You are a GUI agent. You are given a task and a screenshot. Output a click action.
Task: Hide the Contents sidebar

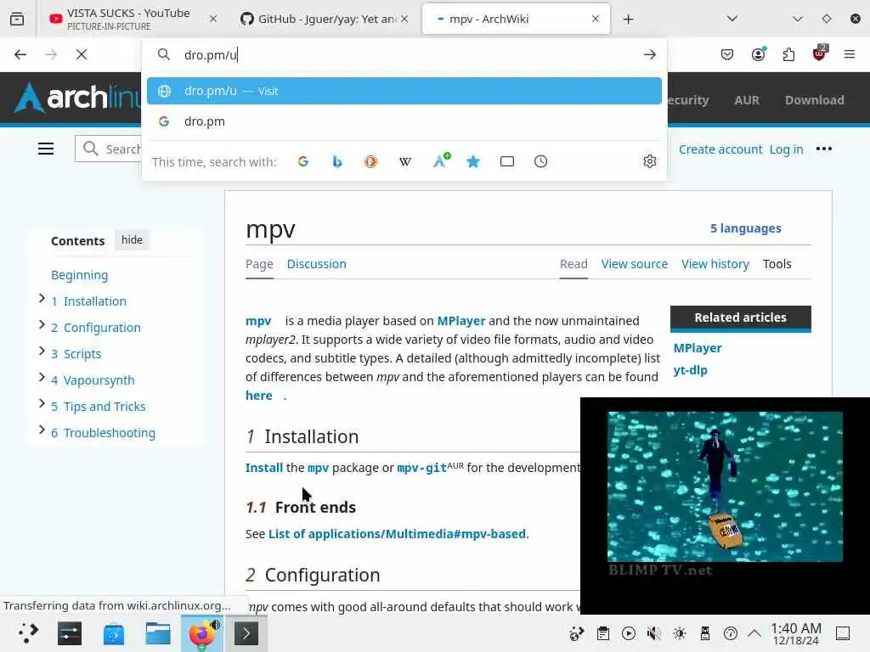tap(132, 240)
